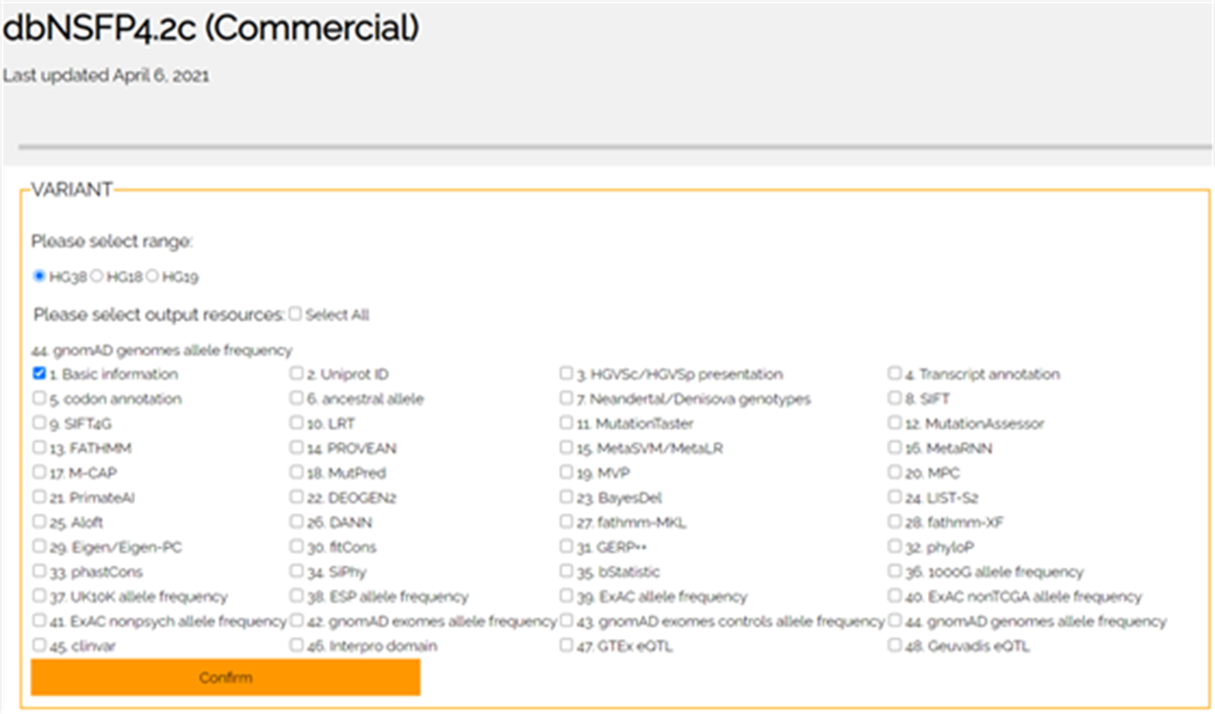1215x714 pixels.
Task: Enable the DANN checkbox
Action: (298, 522)
